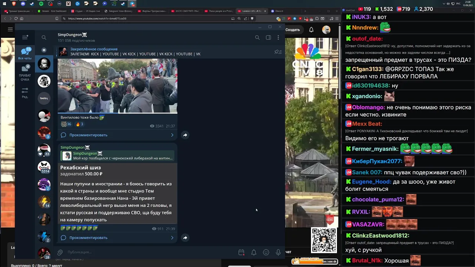The image size is (475, 267).
Task: Click the MEME PARTY progress bar widget
Action: coord(315,261)
